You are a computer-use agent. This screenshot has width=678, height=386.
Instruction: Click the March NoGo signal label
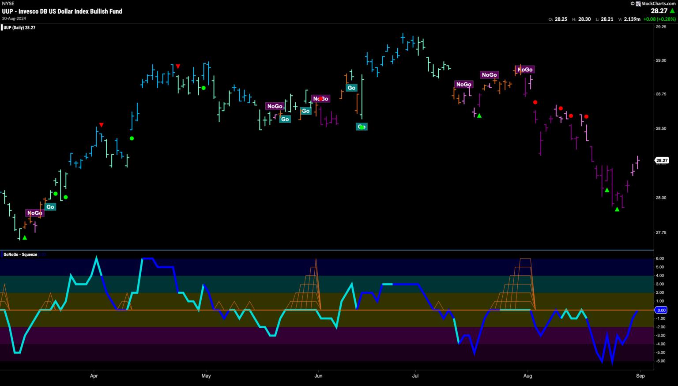click(34, 213)
